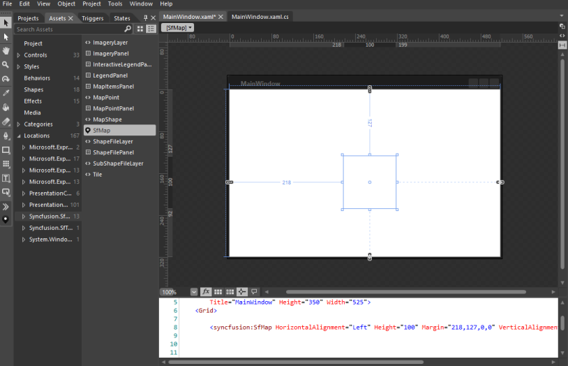Open the Tools menu
This screenshot has height=366, width=568.
[x=115, y=3]
